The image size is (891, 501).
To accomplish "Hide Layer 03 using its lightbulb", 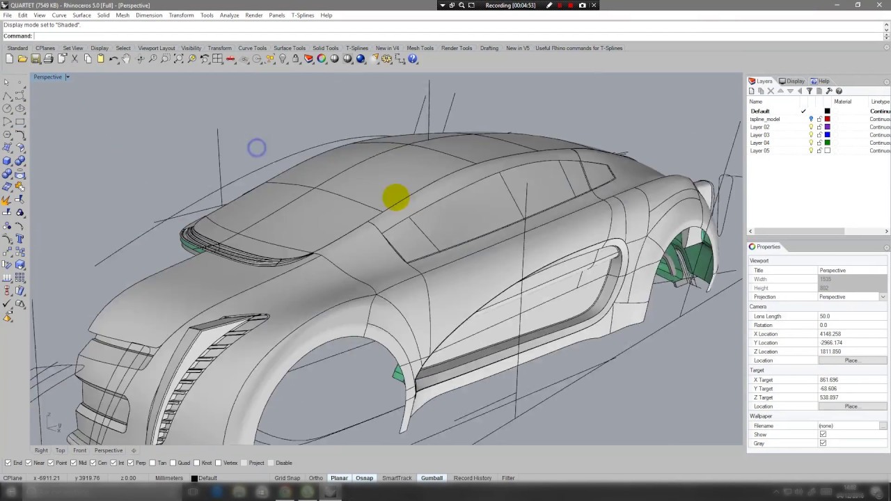I will [811, 135].
